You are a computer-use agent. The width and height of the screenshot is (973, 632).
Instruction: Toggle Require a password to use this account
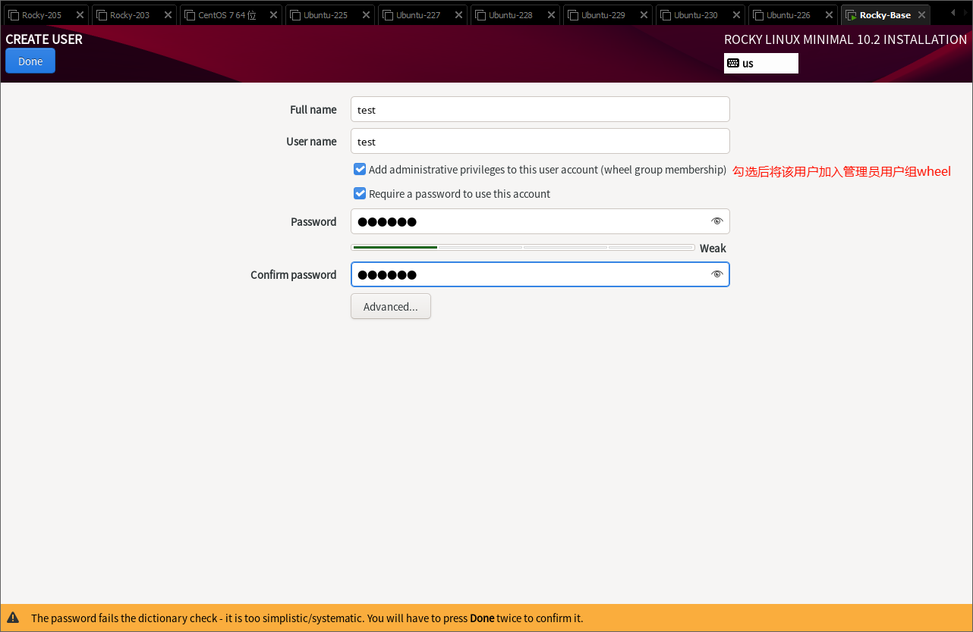tap(360, 193)
